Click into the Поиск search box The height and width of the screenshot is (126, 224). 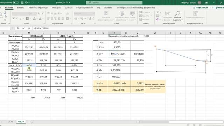tap(114, 2)
